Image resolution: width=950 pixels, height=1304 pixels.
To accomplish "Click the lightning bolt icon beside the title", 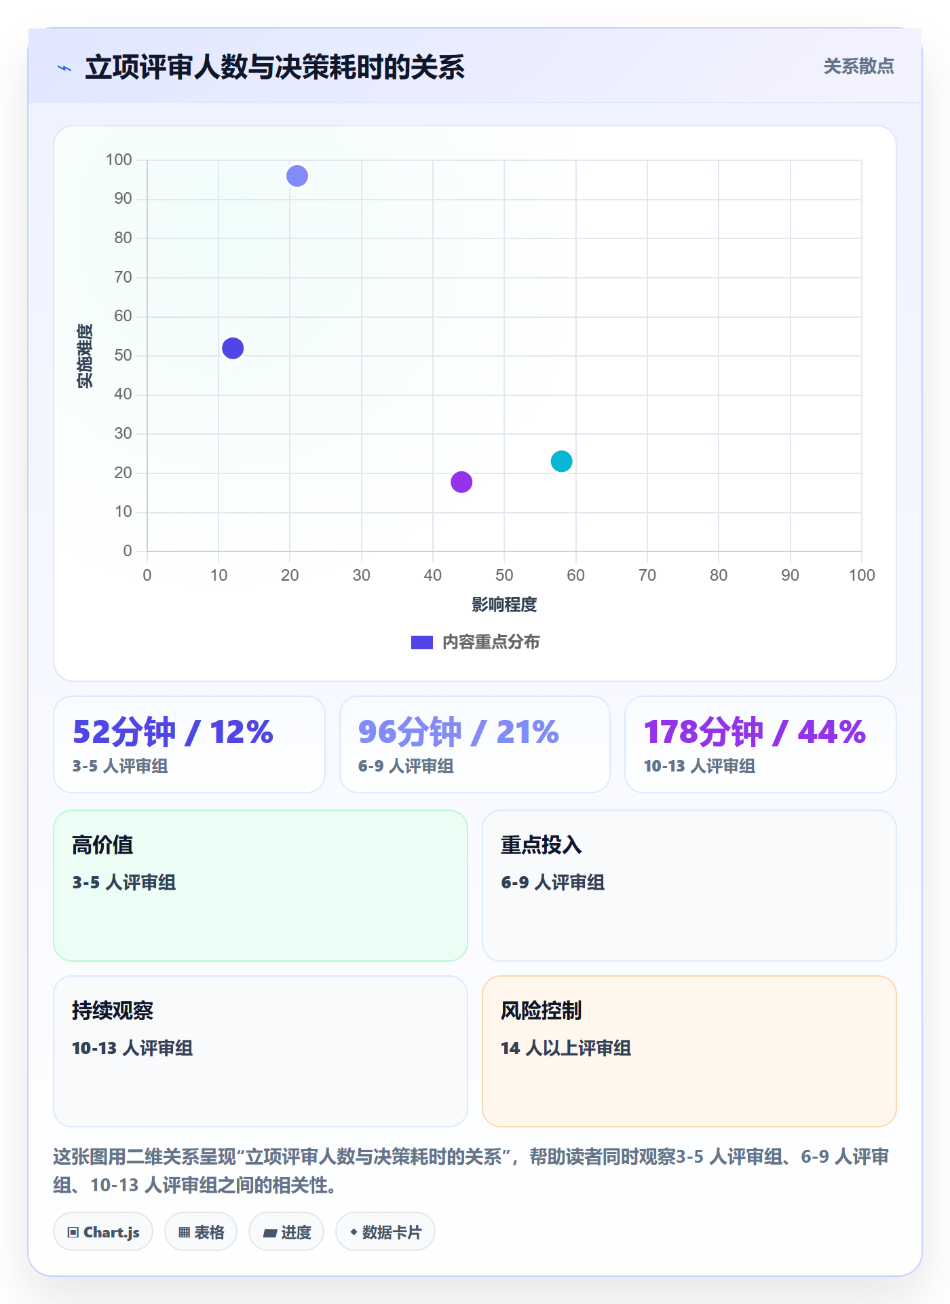I will [64, 68].
